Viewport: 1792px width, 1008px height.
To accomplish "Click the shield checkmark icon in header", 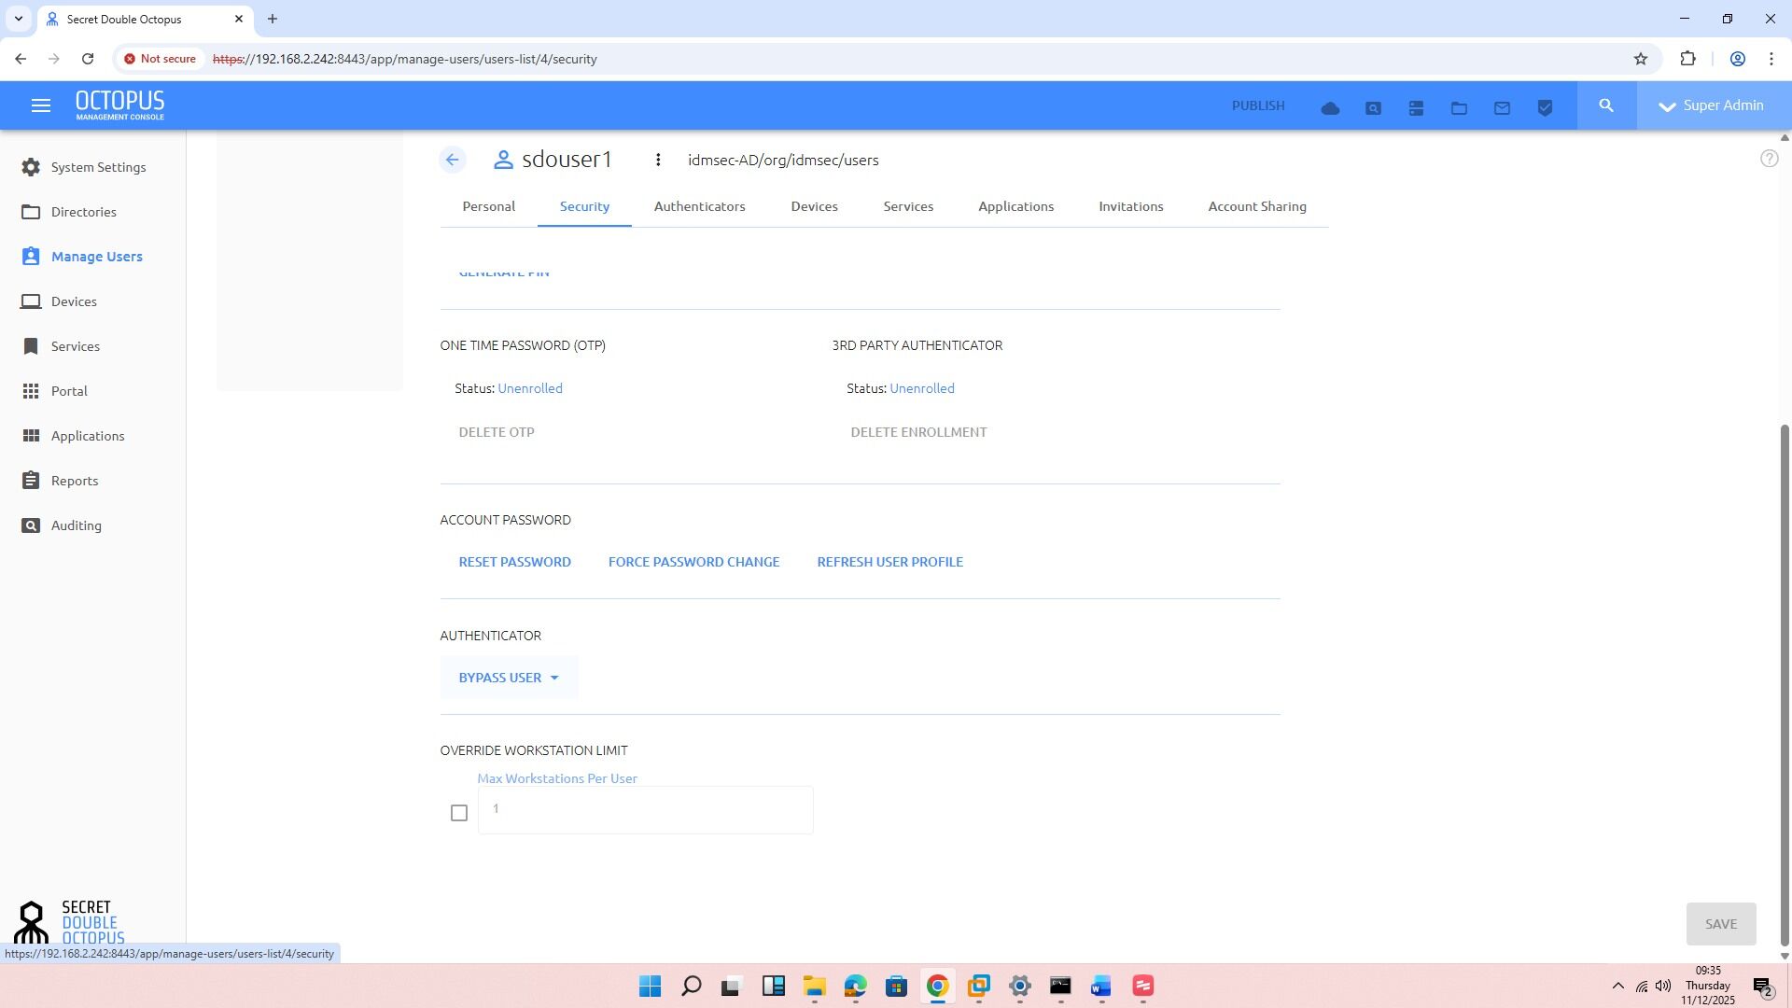I will [x=1545, y=108].
